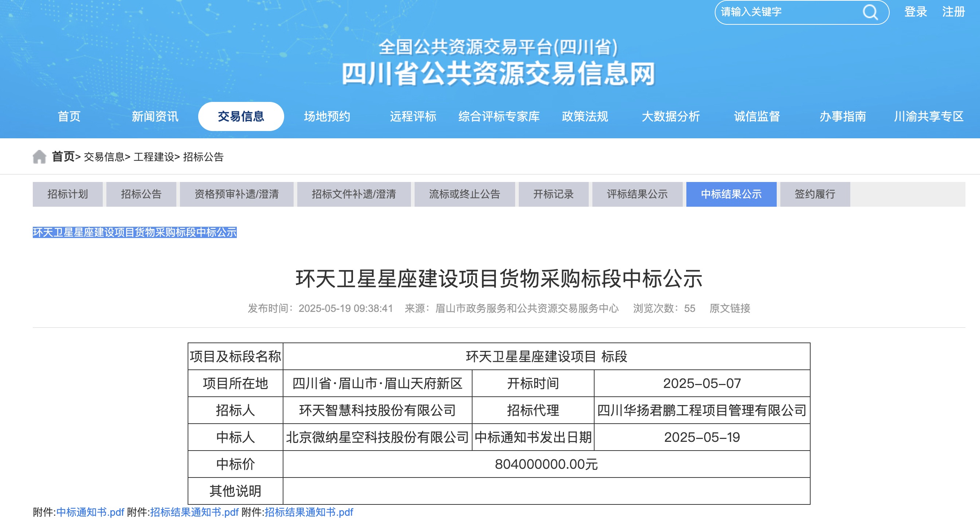Select the 交易信息 navigation item
The width and height of the screenshot is (980, 527).
(241, 116)
